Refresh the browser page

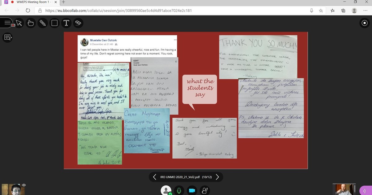coord(28,10)
